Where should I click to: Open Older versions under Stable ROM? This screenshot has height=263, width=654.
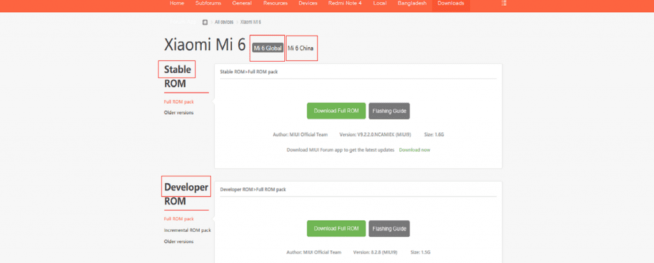tap(179, 112)
